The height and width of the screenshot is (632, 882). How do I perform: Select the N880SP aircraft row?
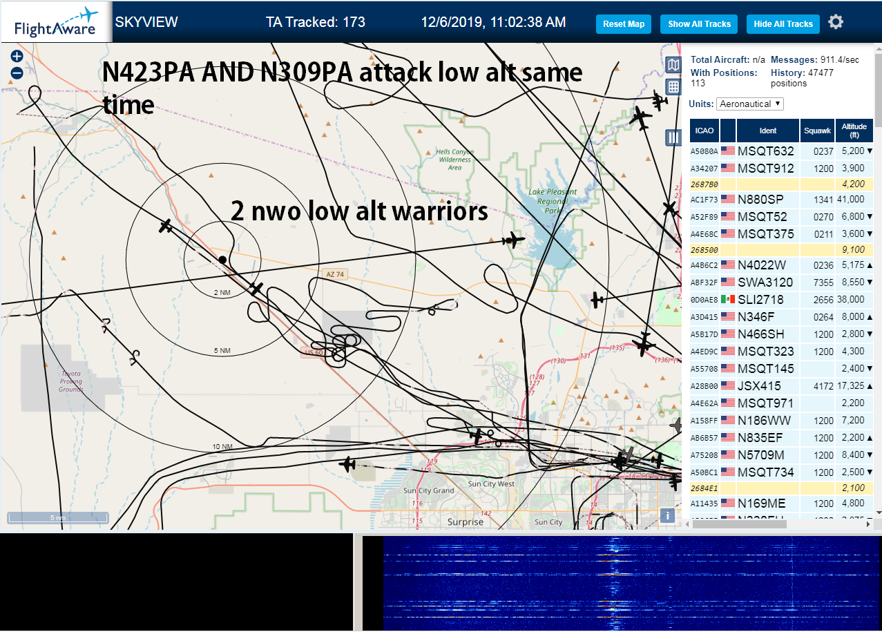[x=781, y=200]
